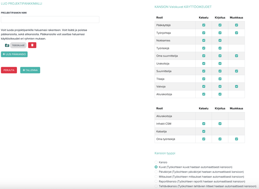Enable Tilaaja Muokkaus permission
Image resolution: width=259 pixels, height=189 pixels.
236,79
